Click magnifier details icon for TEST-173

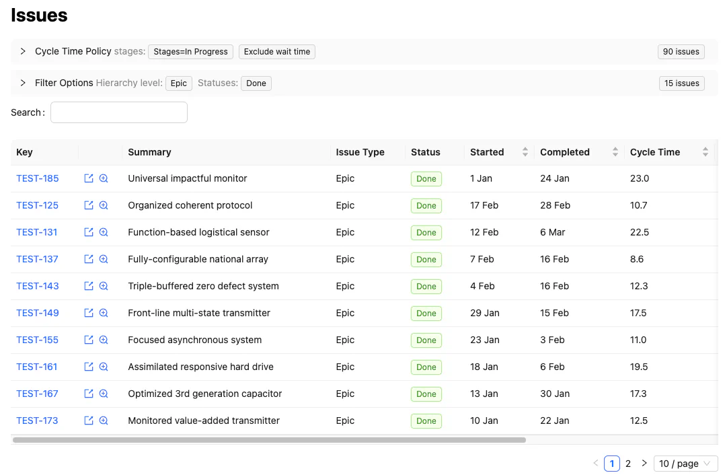pos(104,421)
